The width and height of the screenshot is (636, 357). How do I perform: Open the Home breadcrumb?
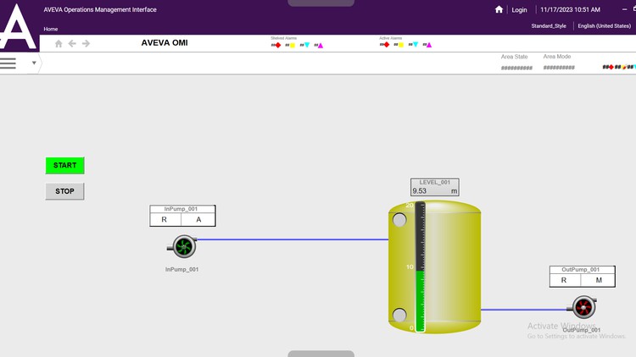(51, 29)
